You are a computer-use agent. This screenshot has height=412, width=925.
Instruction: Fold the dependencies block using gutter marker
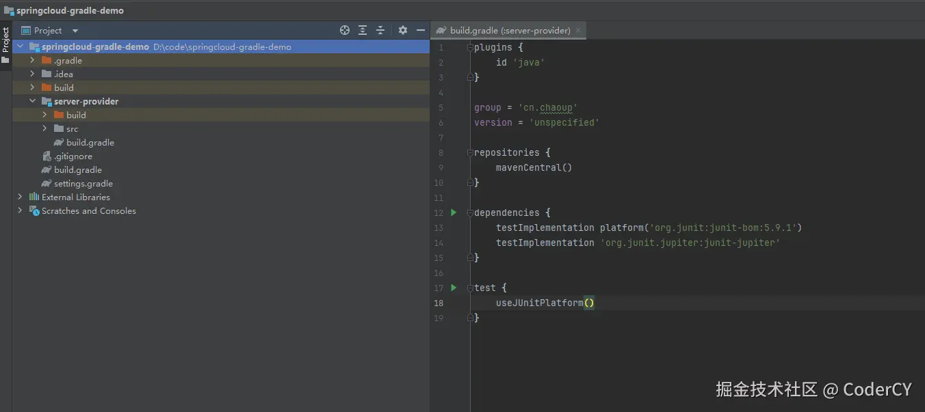pos(470,212)
